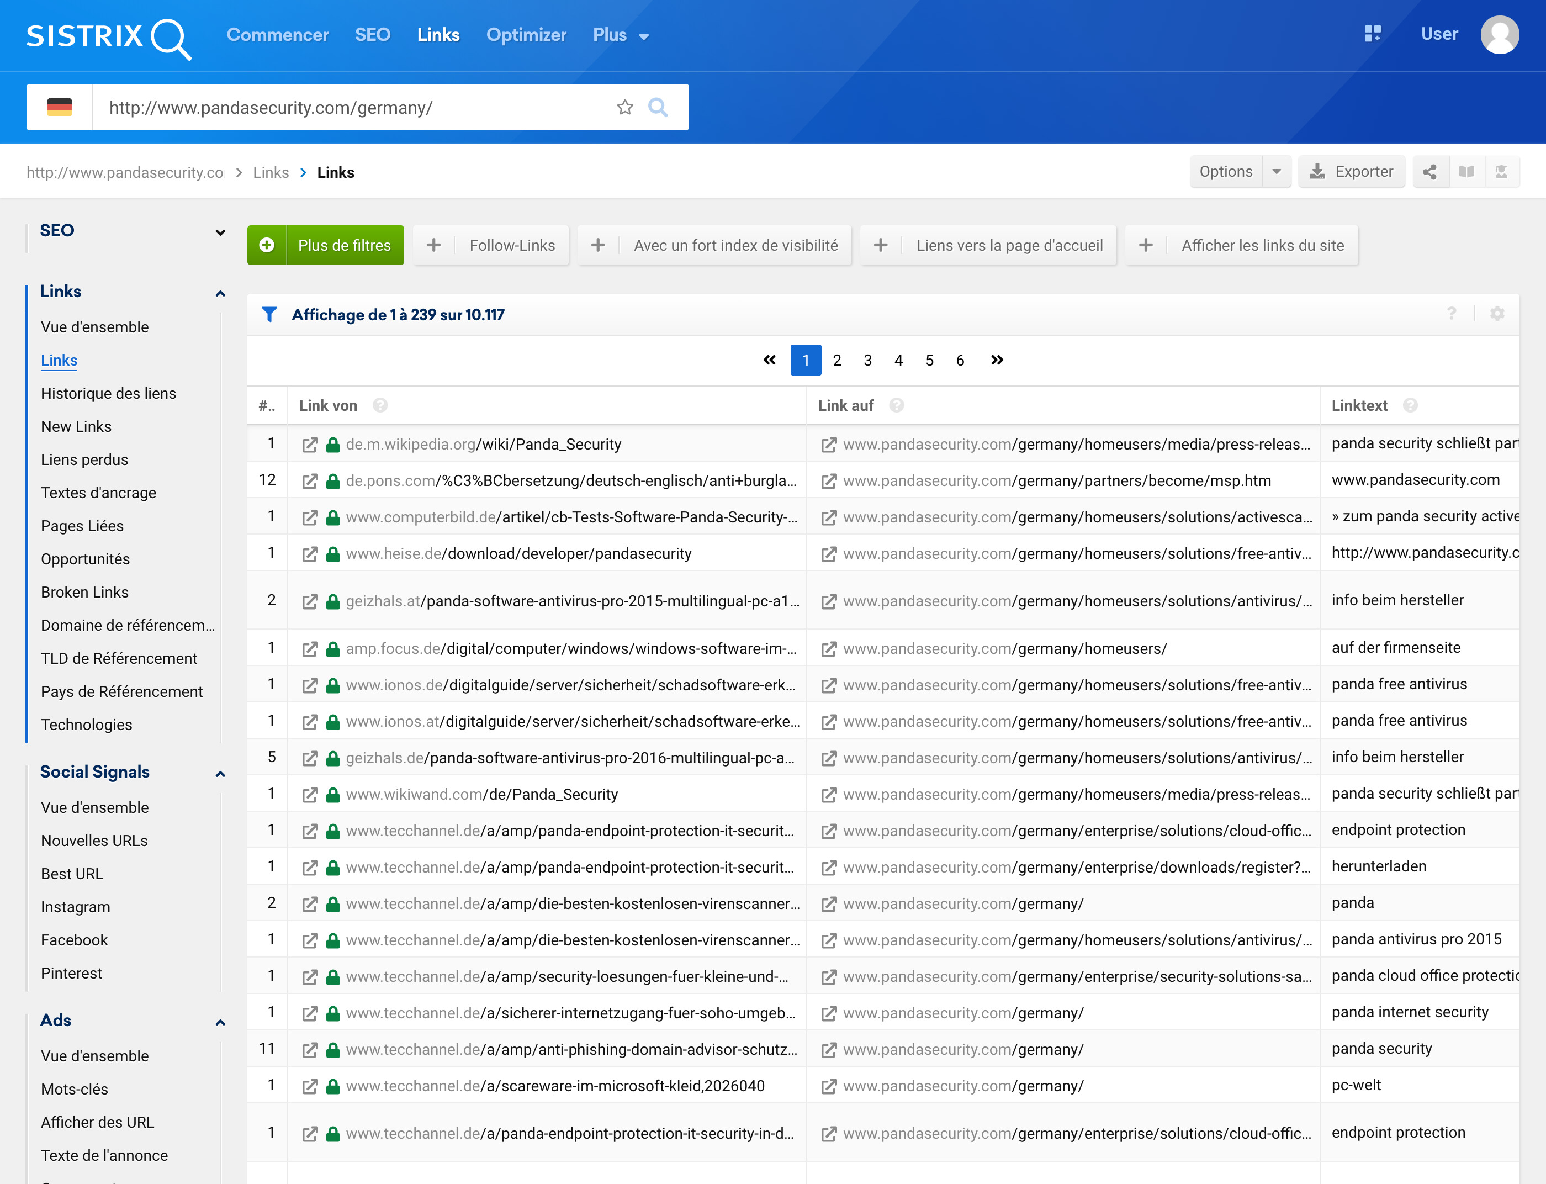
Task: Click the Plus de filtres button
Action: (x=326, y=245)
